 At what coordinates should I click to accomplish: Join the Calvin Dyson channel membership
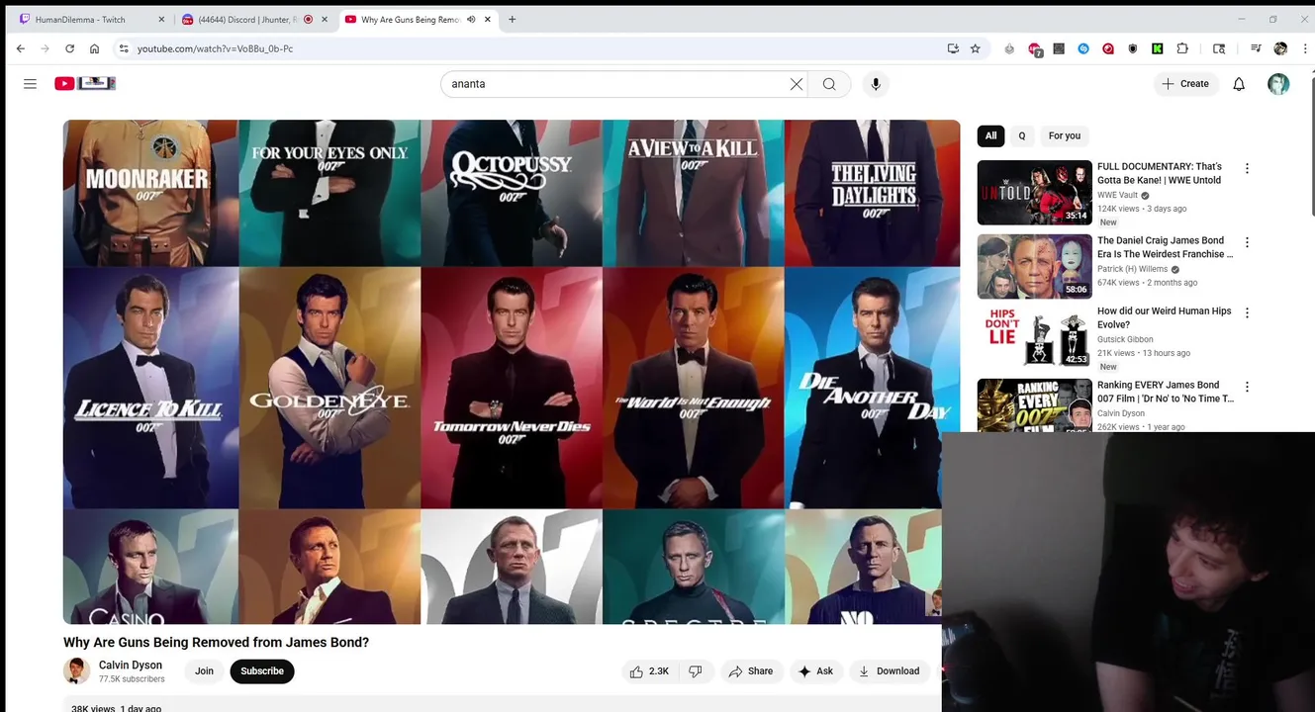click(x=204, y=671)
